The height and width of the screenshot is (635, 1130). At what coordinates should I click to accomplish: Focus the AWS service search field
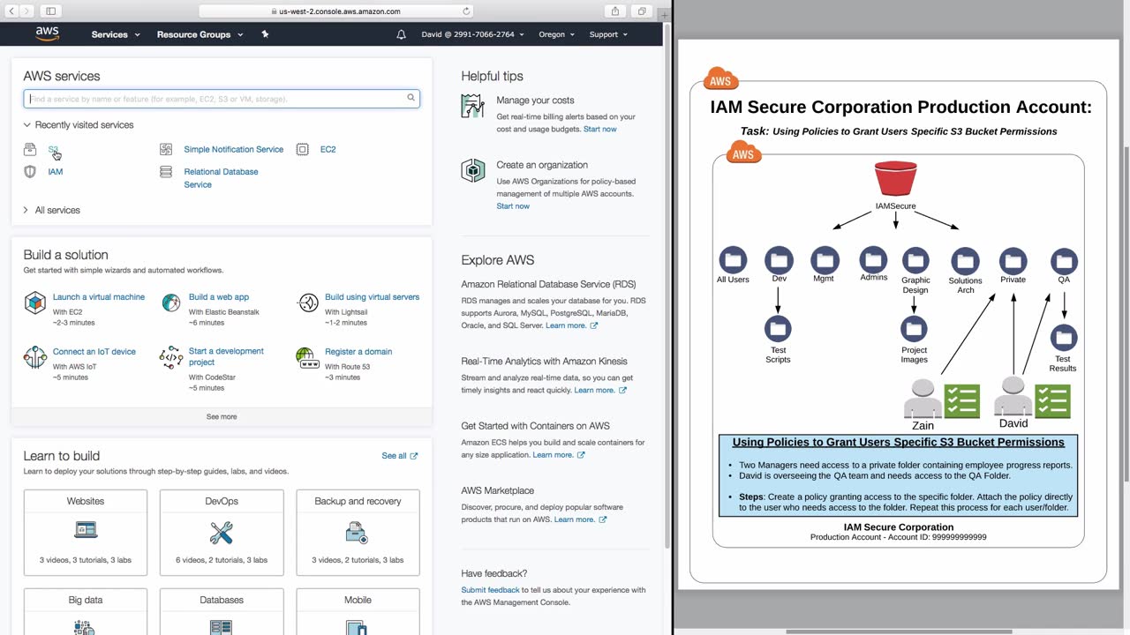pos(222,99)
